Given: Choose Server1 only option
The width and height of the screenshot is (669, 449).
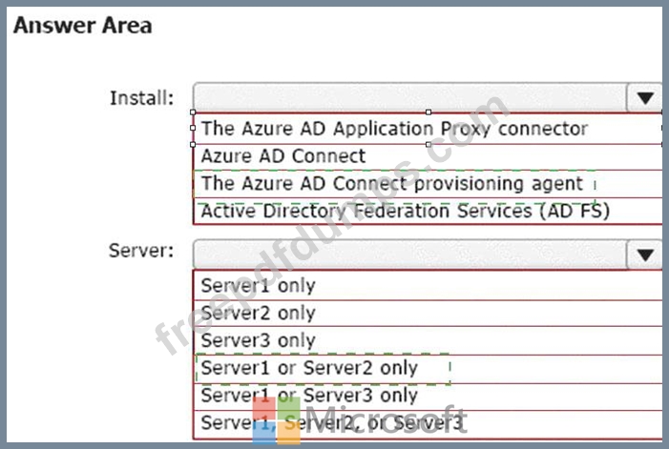Looking at the screenshot, I should [258, 285].
